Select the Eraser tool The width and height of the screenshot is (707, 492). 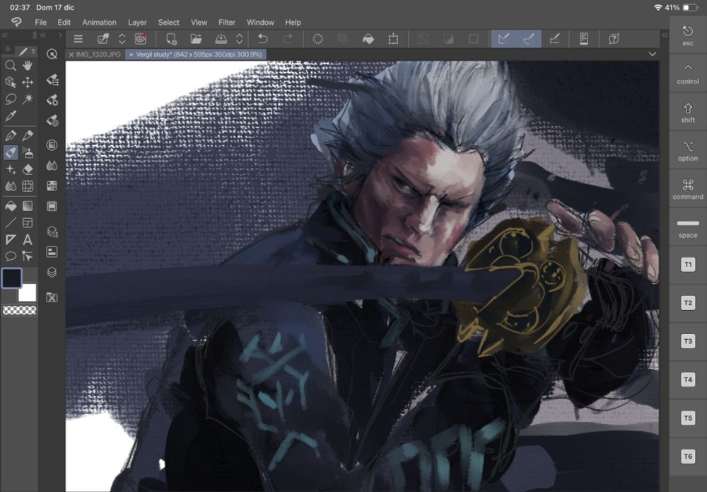(28, 169)
